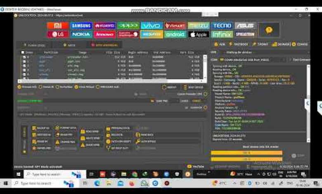Click the Boot Device button

click(x=193, y=87)
